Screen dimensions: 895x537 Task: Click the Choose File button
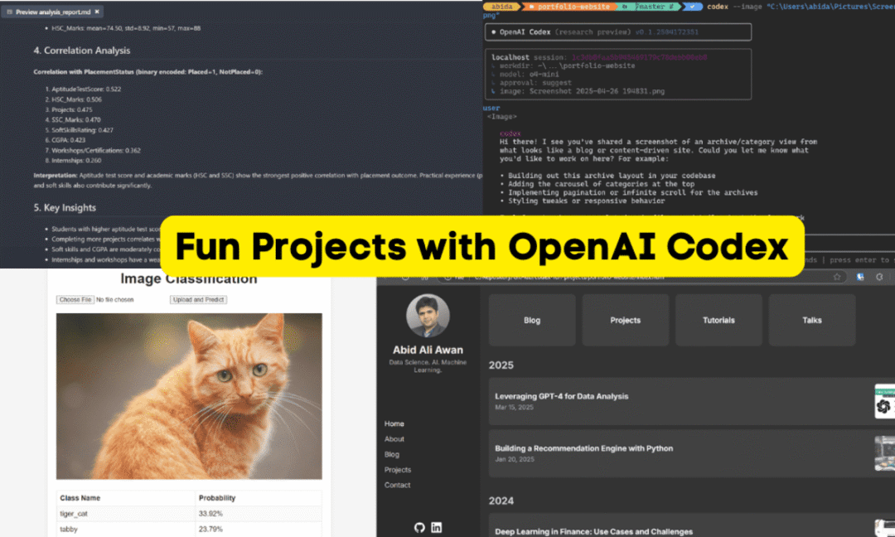click(x=75, y=299)
